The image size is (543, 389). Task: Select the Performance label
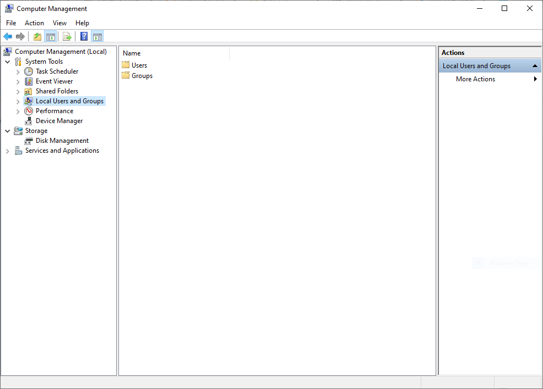coord(55,111)
